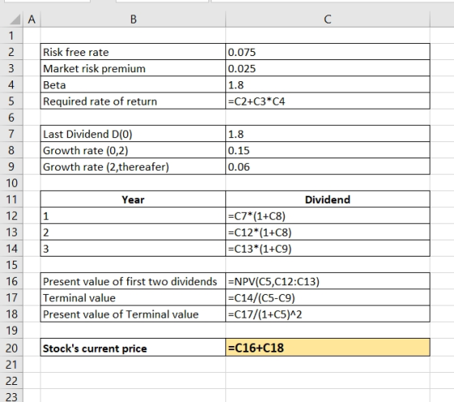Click the formula =C17/(1+C5)^2 cell
Viewport: 454px width, 402px height.
coord(328,314)
